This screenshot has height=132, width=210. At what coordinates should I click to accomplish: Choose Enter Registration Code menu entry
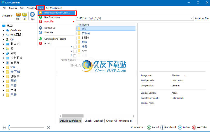[x=57, y=13]
